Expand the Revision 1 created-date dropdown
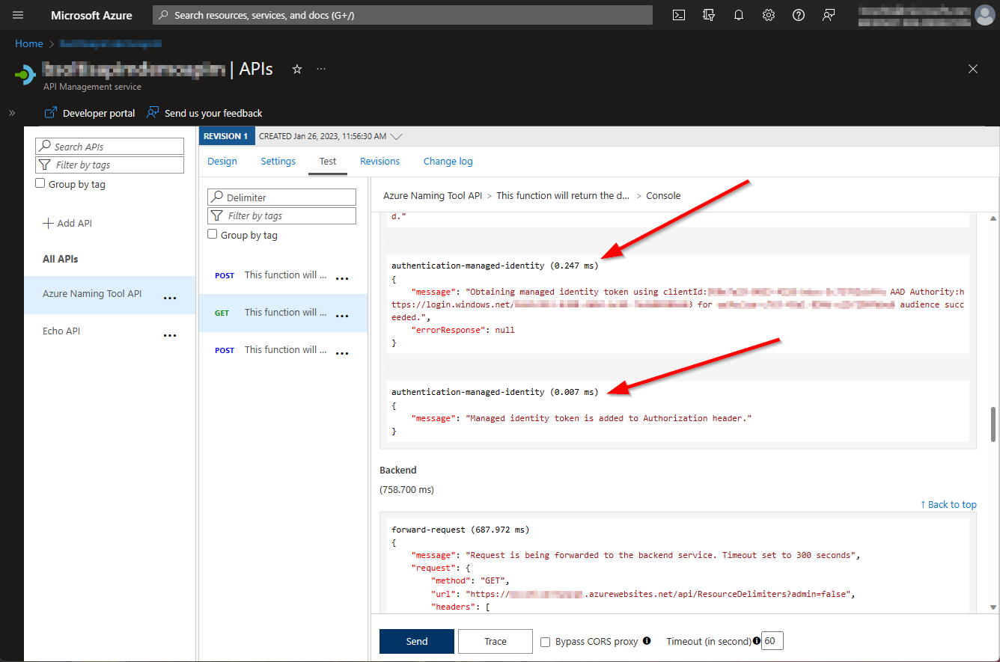 (x=397, y=136)
